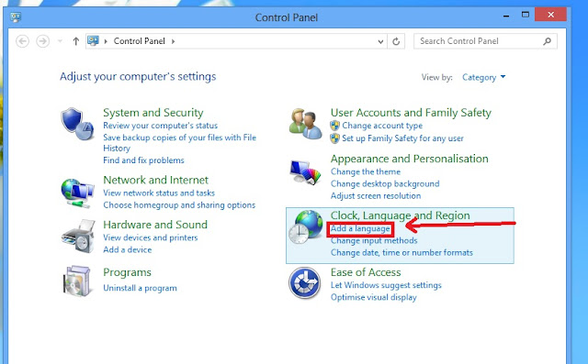
Task: Open View devices and printers
Action: [x=151, y=237]
